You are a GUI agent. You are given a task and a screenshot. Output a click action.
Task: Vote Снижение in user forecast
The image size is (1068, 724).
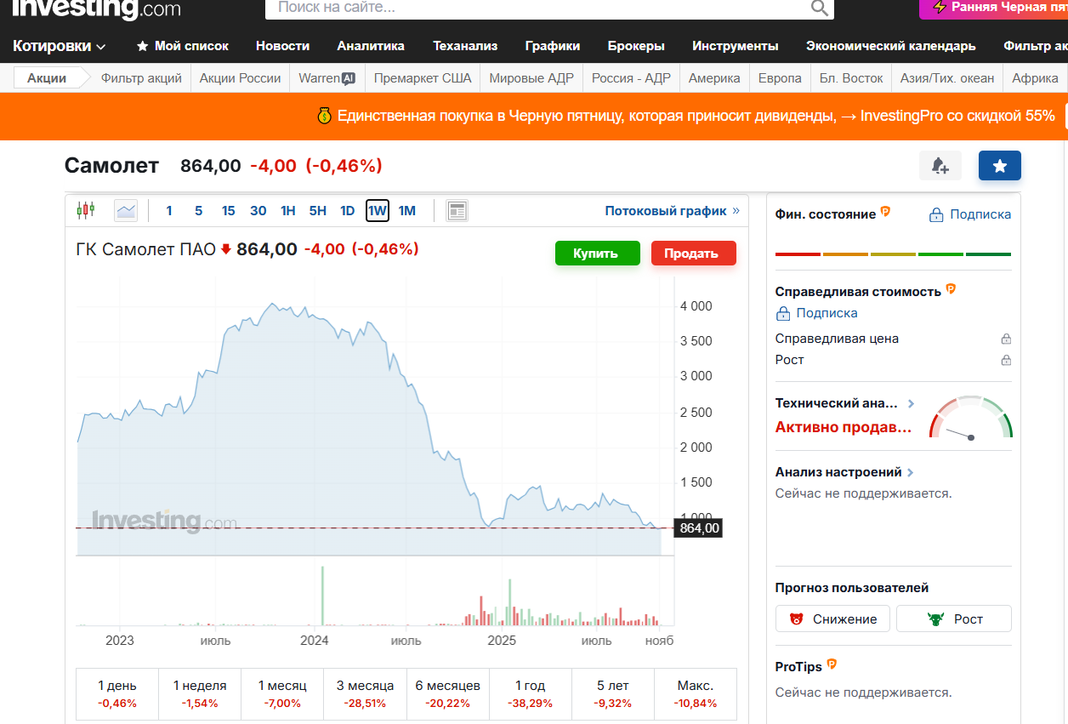point(832,619)
